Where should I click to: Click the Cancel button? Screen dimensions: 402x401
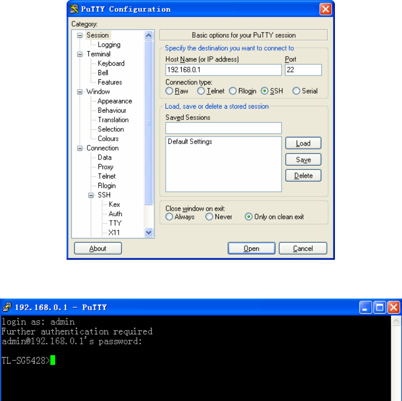(x=303, y=248)
